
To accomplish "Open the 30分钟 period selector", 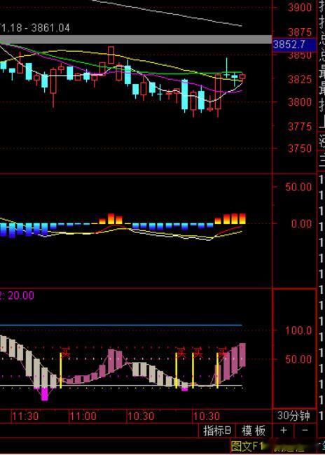I will pos(293,416).
